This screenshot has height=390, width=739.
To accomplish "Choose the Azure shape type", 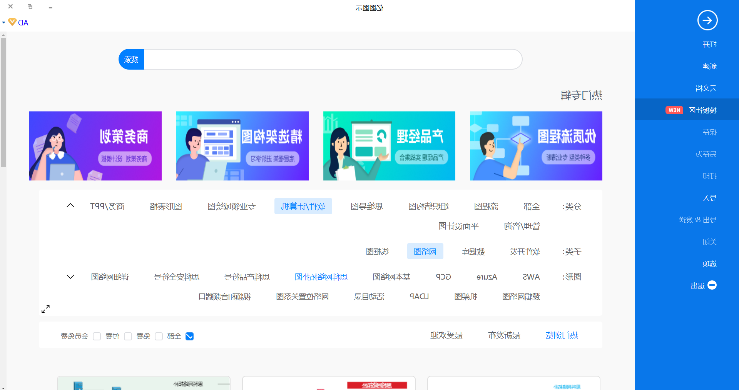I will point(487,277).
